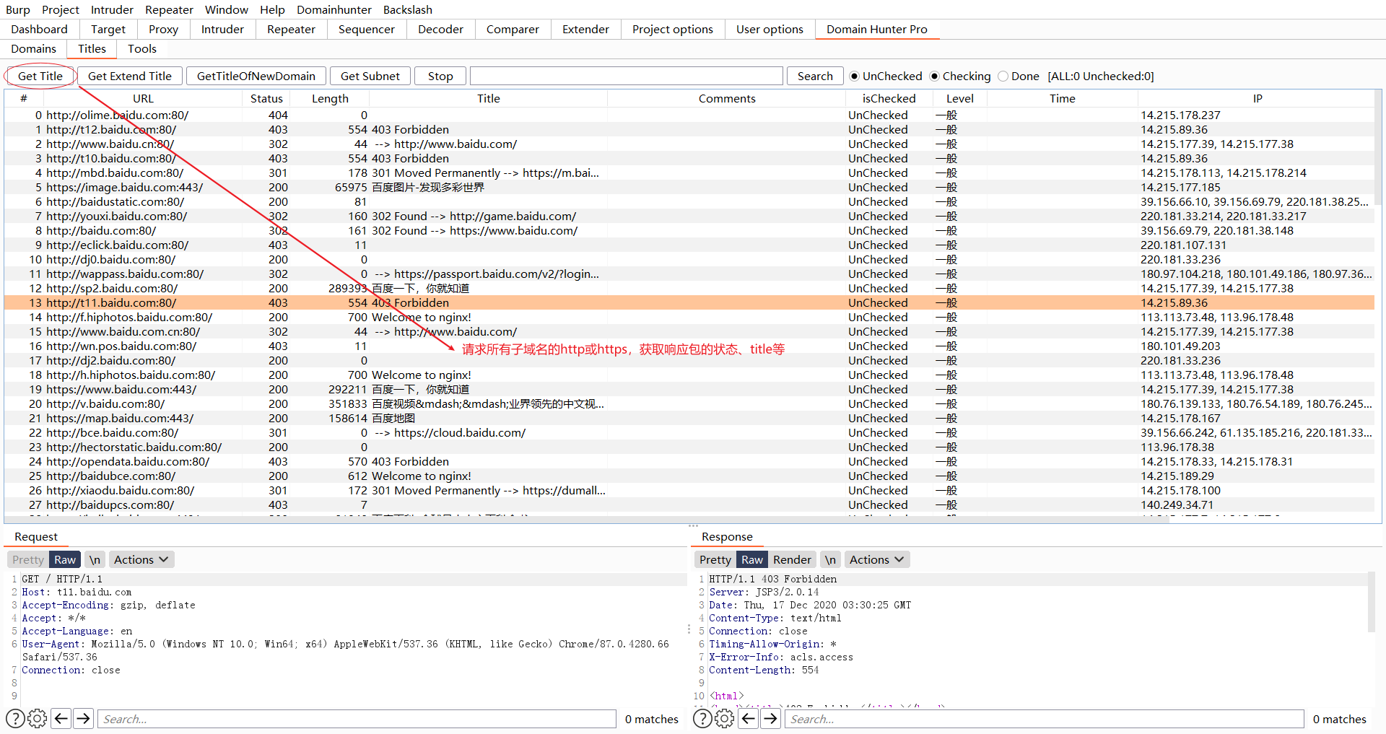Screen dimensions: 1386x734
Task: Open the Backslash menu
Action: pos(408,9)
